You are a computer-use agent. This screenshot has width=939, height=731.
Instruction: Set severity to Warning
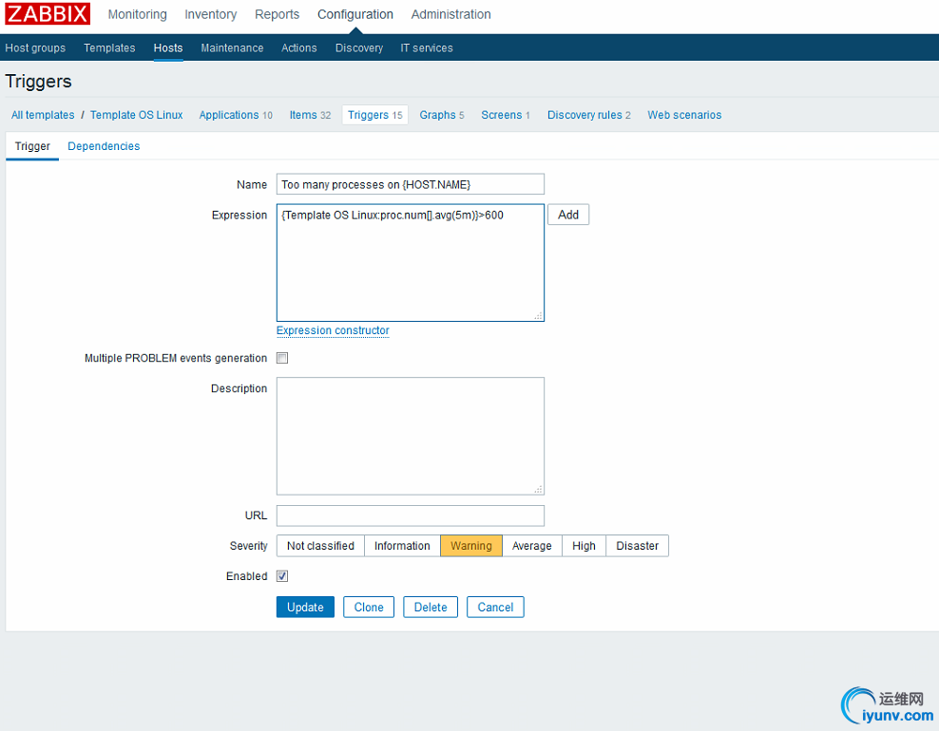(471, 546)
